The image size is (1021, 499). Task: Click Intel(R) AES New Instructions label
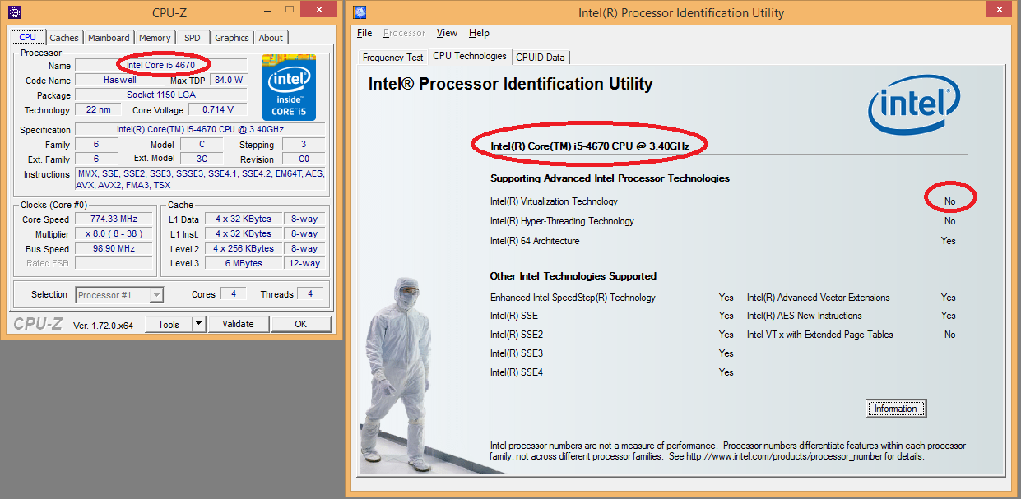pyautogui.click(x=804, y=316)
